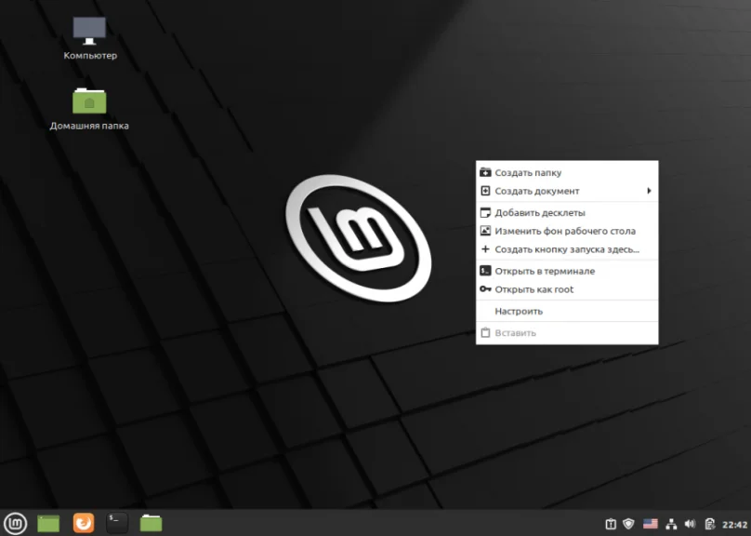Click the update manager shield tray icon
Screen dimensions: 751x536
(629, 524)
